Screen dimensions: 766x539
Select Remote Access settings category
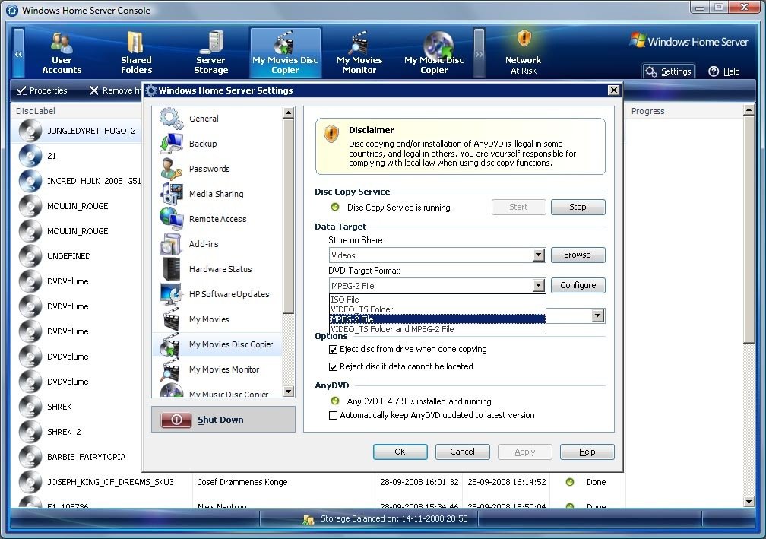[217, 219]
